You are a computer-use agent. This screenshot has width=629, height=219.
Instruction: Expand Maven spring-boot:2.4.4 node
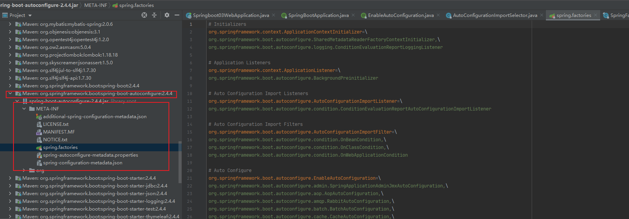pyautogui.click(x=10, y=85)
